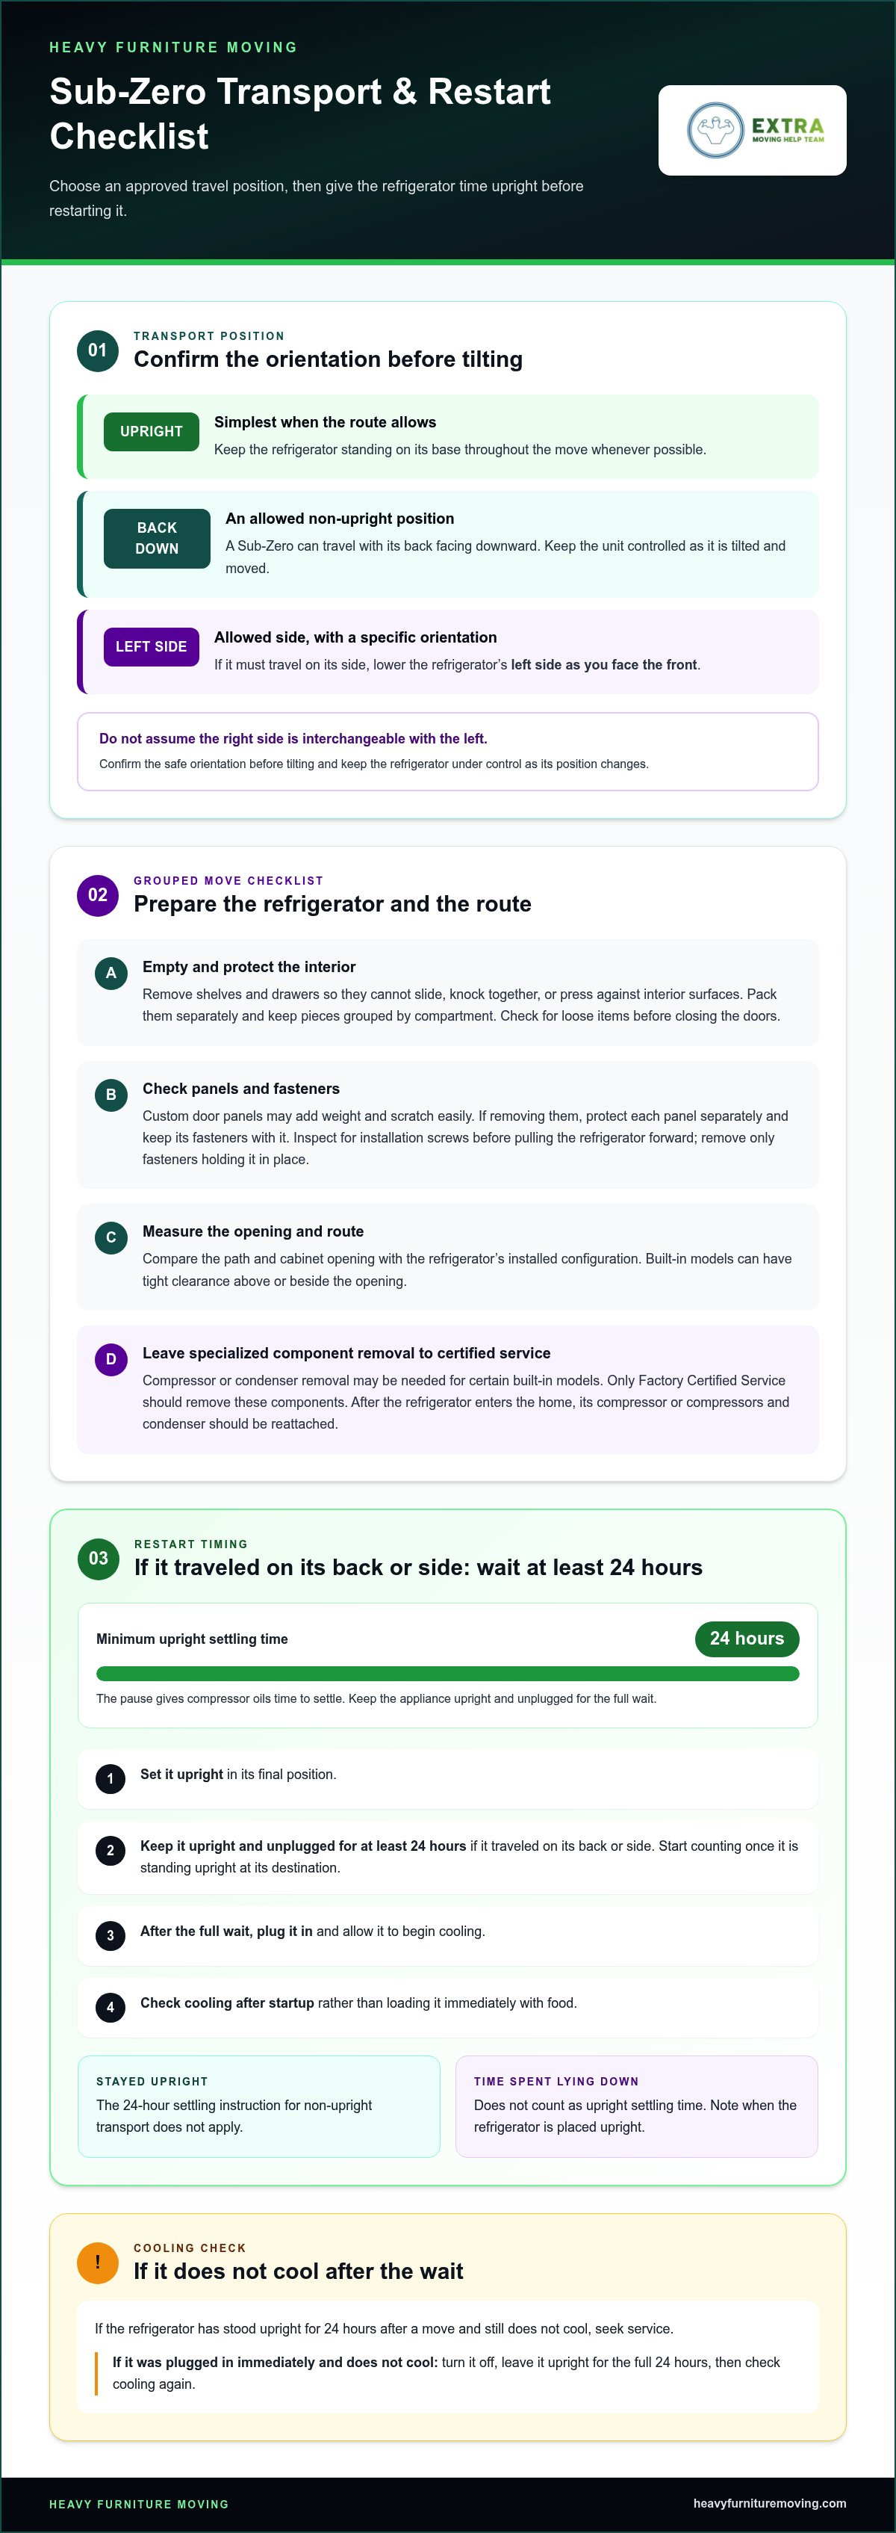The image size is (896, 2533).
Task: Click the purple 02 section badge
Action: click(x=97, y=895)
